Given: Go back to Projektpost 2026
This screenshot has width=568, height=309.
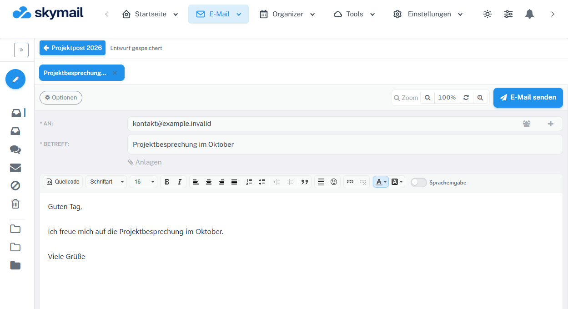Looking at the screenshot, I should [72, 48].
